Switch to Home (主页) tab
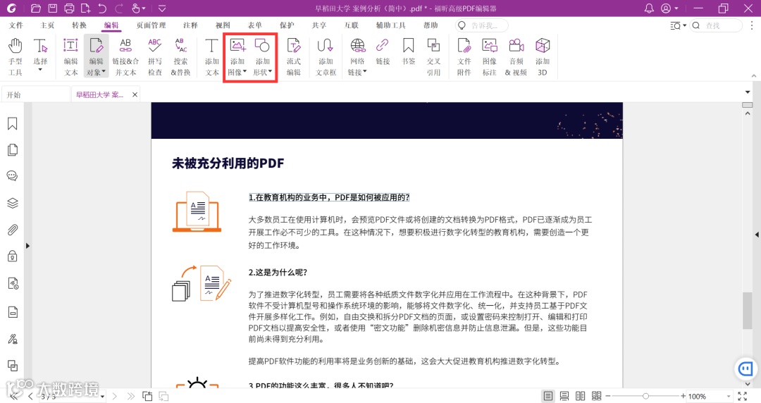This screenshot has width=761, height=403. point(47,25)
